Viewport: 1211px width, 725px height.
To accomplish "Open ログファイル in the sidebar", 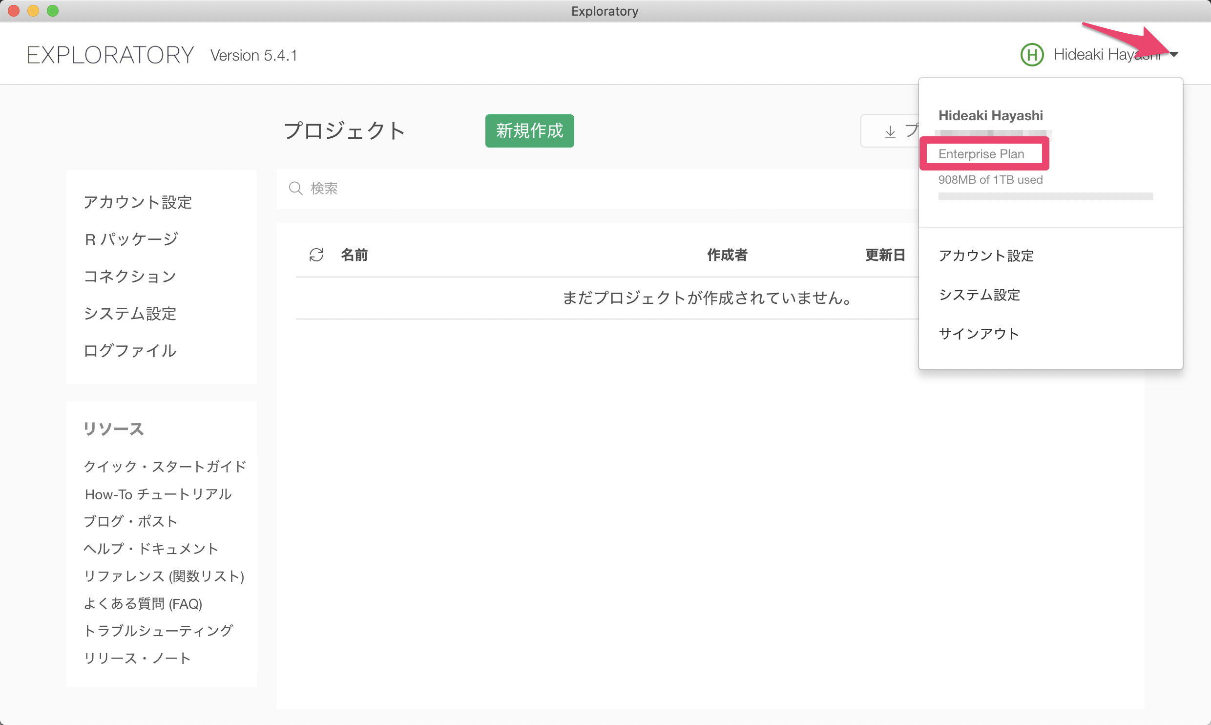I will pyautogui.click(x=130, y=350).
